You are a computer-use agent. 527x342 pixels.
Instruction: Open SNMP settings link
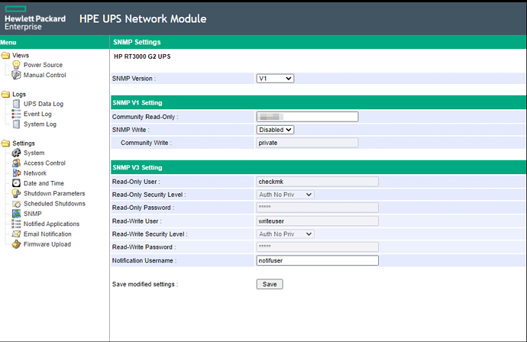33,214
